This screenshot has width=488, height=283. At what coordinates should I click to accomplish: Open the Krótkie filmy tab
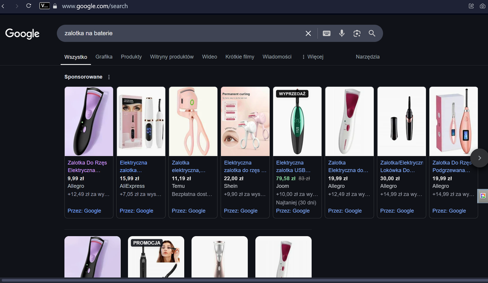[240, 57]
